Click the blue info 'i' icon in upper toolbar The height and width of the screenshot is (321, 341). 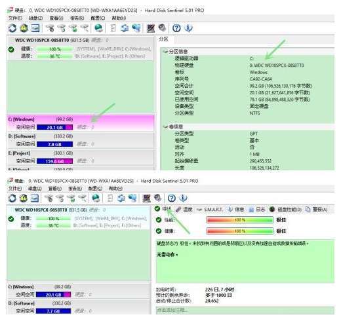188,28
